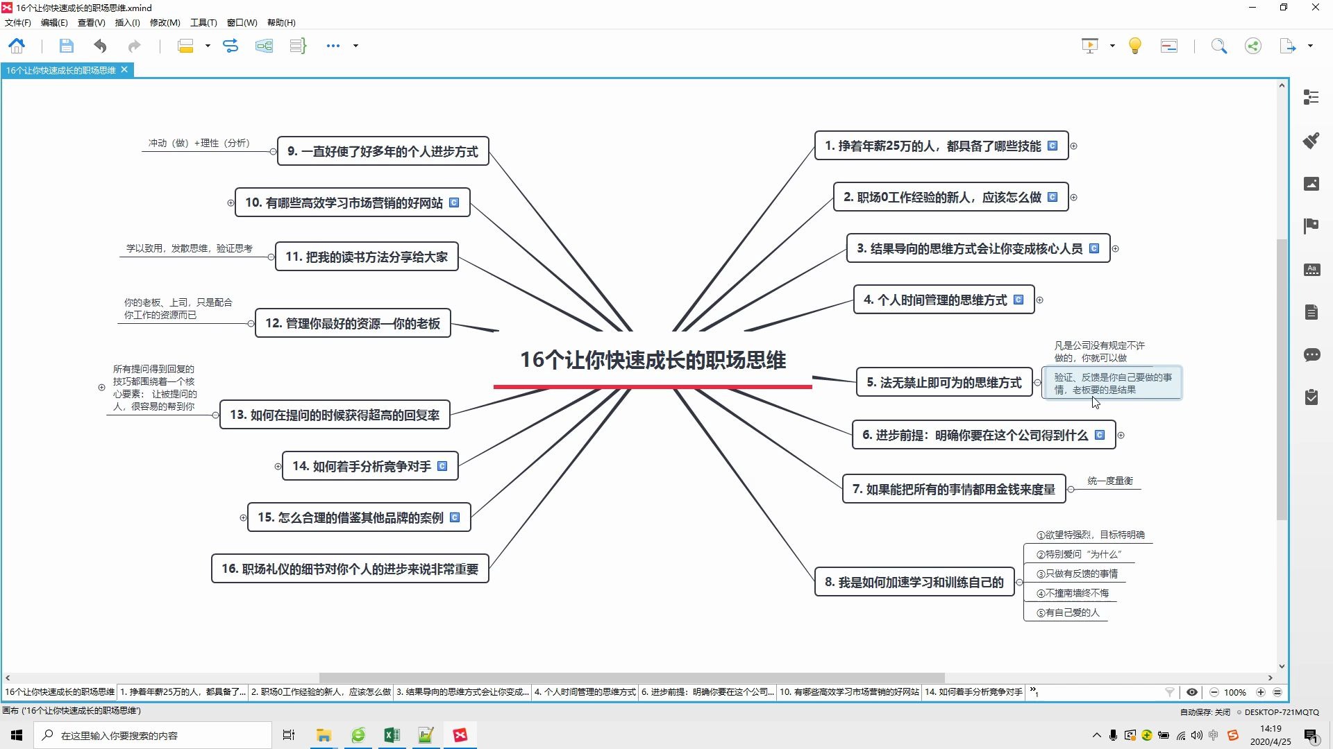Switch to sheet tab 4. 个人时间管理的思维方式
The image size is (1333, 749).
[585, 692]
